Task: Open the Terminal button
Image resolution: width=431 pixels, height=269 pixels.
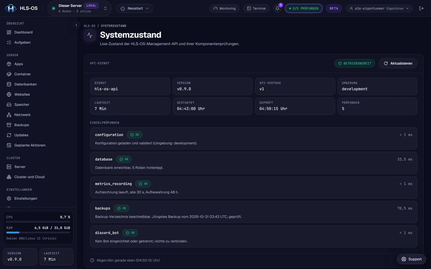Action: pos(256,8)
